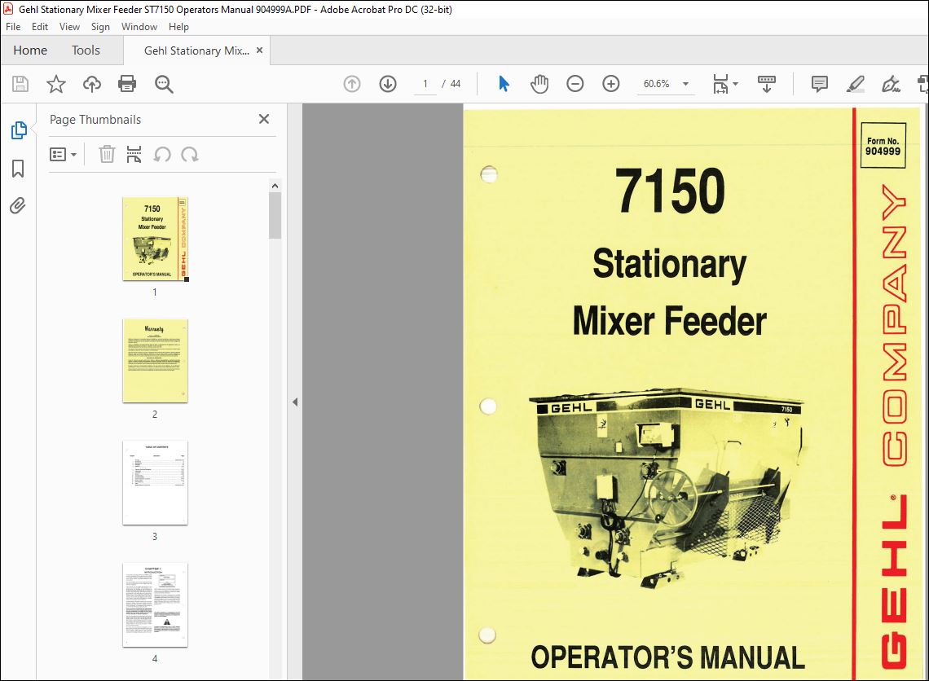Select the Highlight text pen tool
Viewport: 929px width, 681px height.
[x=855, y=84]
